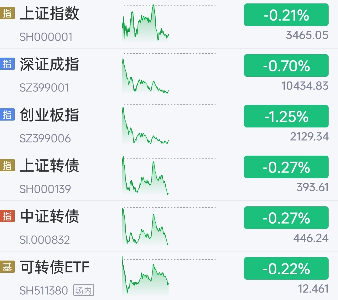This screenshot has width=338, height=300.
Task: Click the 3465.05 price of 上证指数
Action: 307,35
